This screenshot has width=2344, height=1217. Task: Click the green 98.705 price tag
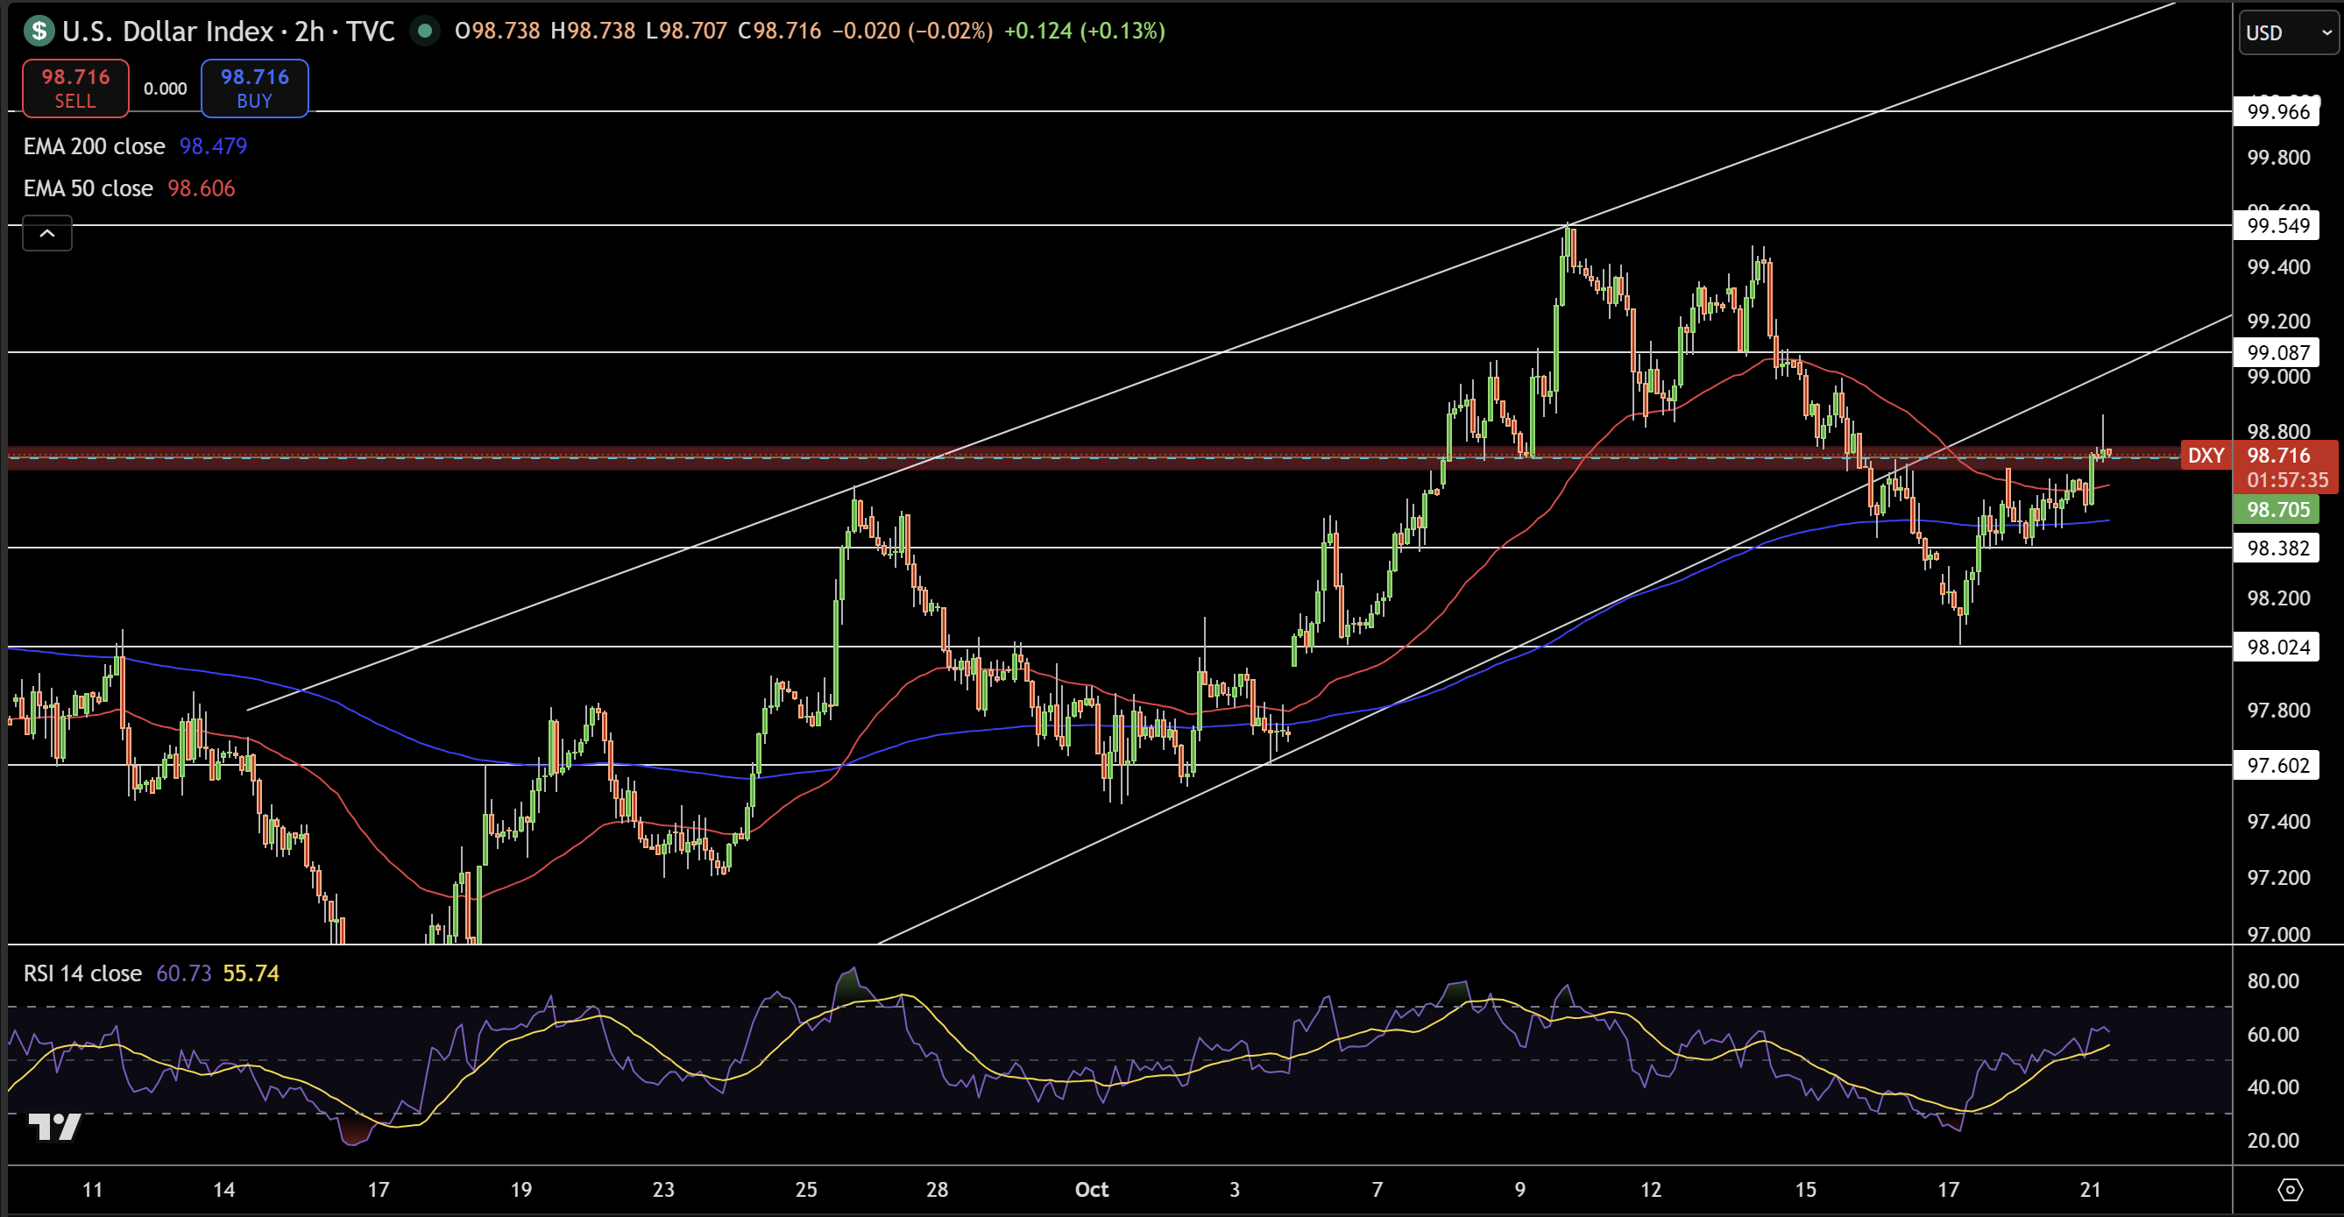(2277, 509)
